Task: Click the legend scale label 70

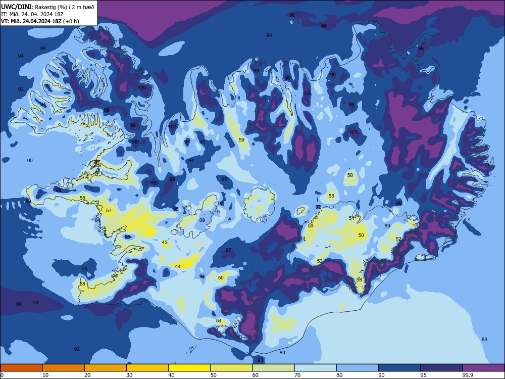Action: click(x=297, y=375)
